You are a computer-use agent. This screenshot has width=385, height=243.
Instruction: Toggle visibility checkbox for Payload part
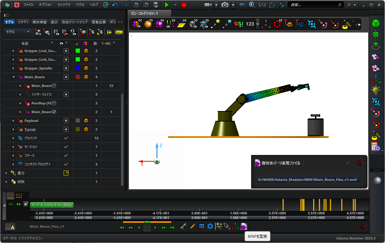pyautogui.click(x=66, y=121)
